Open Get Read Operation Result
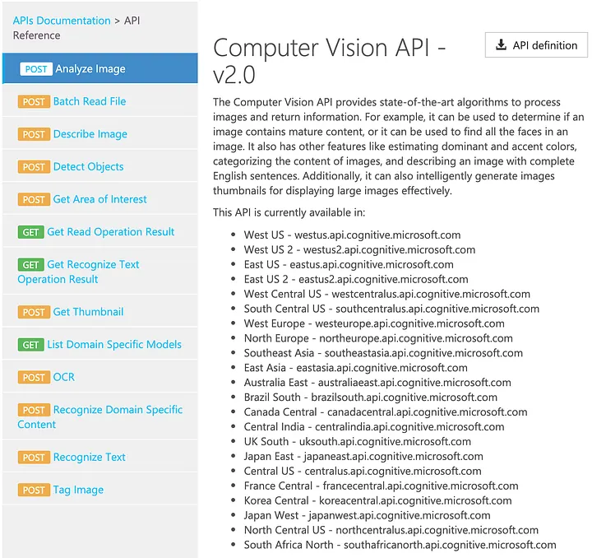This screenshot has width=592, height=558. click(x=111, y=232)
